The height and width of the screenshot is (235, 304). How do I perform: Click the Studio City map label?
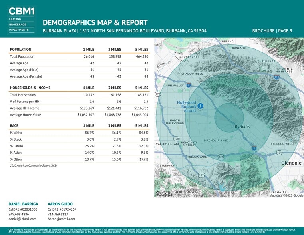tap(169, 165)
